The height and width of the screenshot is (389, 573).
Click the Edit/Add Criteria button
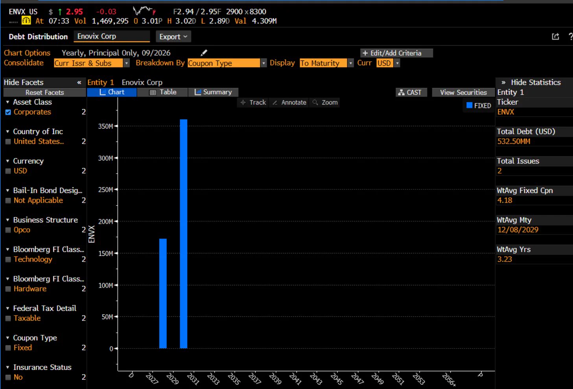[x=396, y=53]
